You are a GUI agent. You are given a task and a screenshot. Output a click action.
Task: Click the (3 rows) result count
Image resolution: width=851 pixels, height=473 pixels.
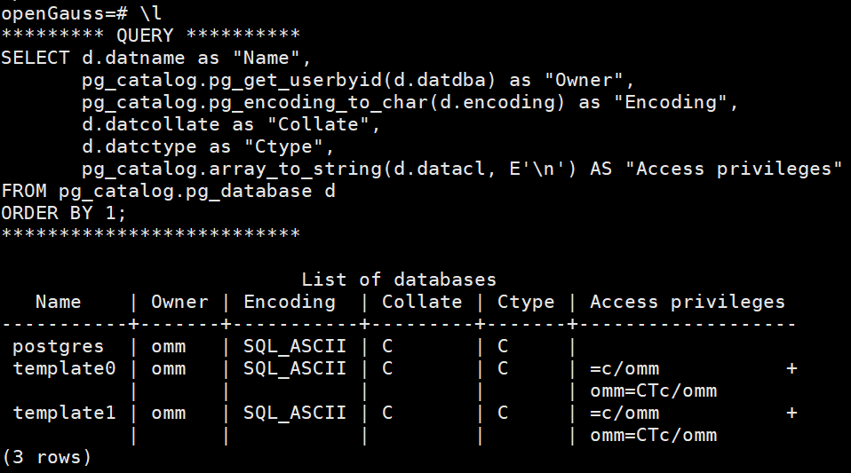coord(46,458)
